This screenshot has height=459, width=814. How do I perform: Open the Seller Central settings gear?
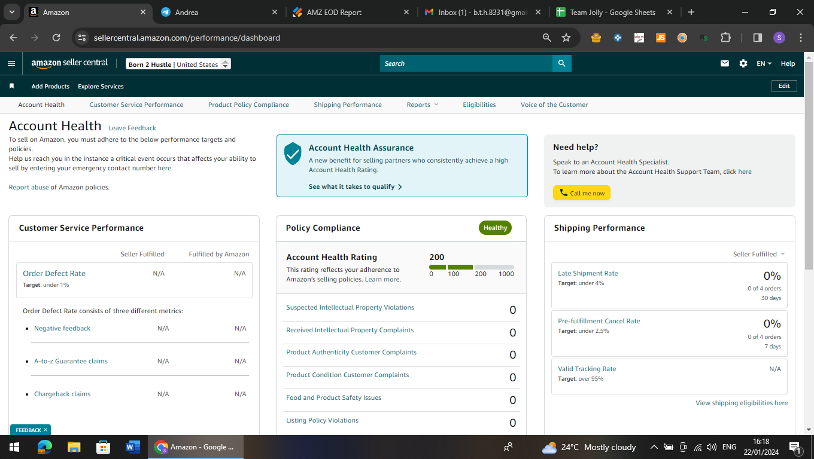[743, 63]
